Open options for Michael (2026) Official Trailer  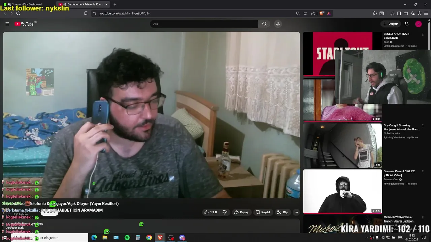pyautogui.click(x=423, y=218)
